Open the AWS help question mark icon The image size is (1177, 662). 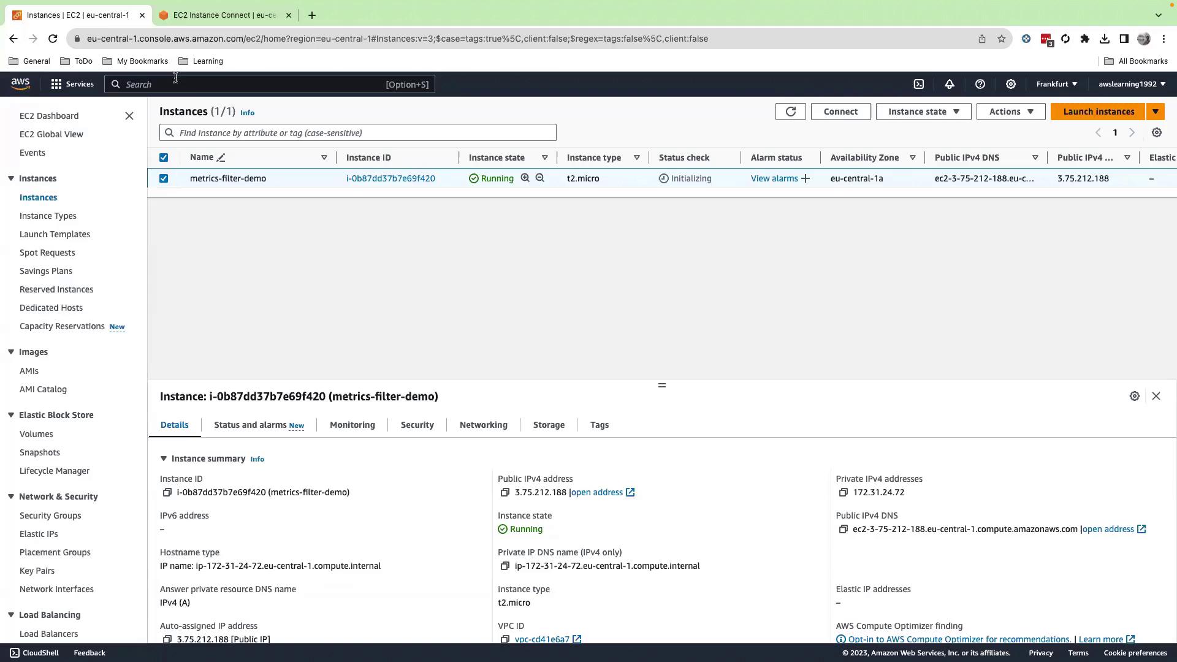[980, 84]
